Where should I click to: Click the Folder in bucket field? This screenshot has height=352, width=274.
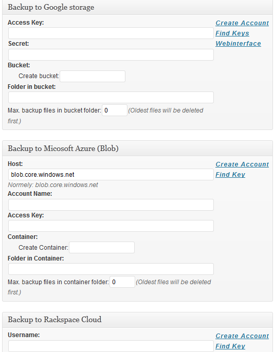point(111,98)
